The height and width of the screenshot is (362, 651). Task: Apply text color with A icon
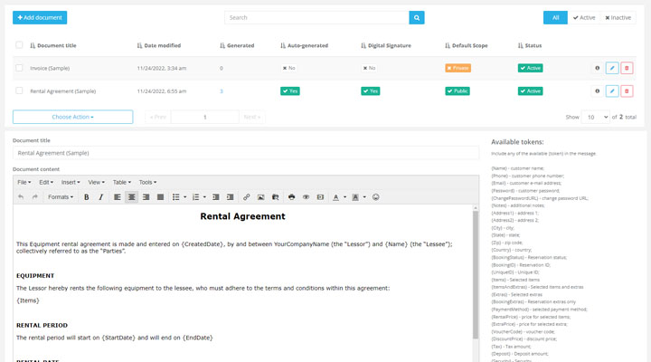point(335,197)
